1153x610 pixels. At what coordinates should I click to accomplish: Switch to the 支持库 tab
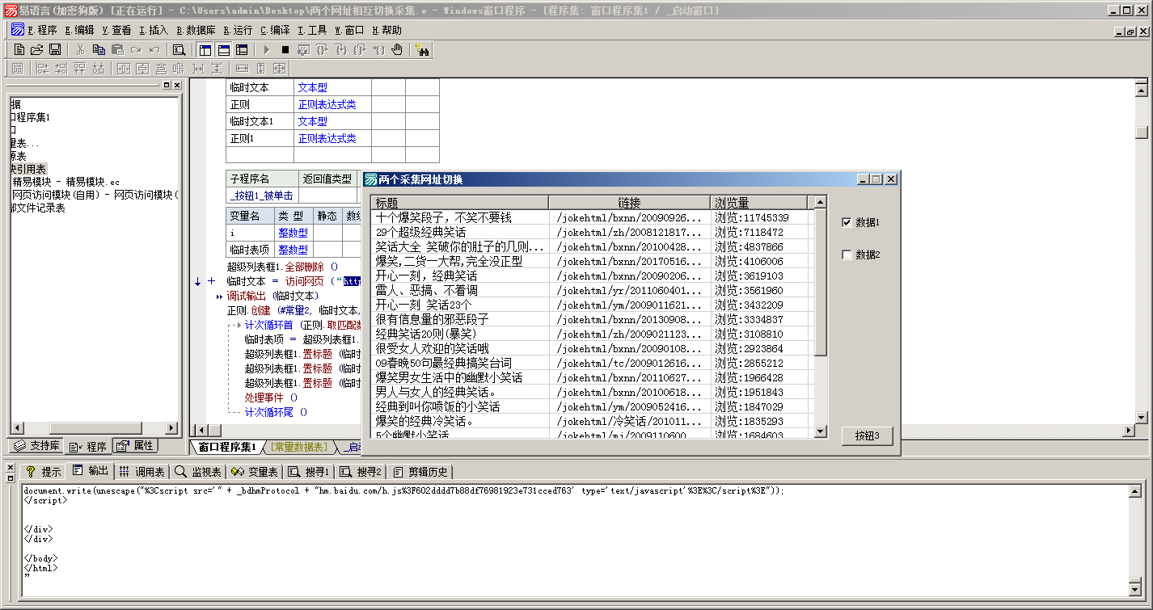(x=36, y=446)
